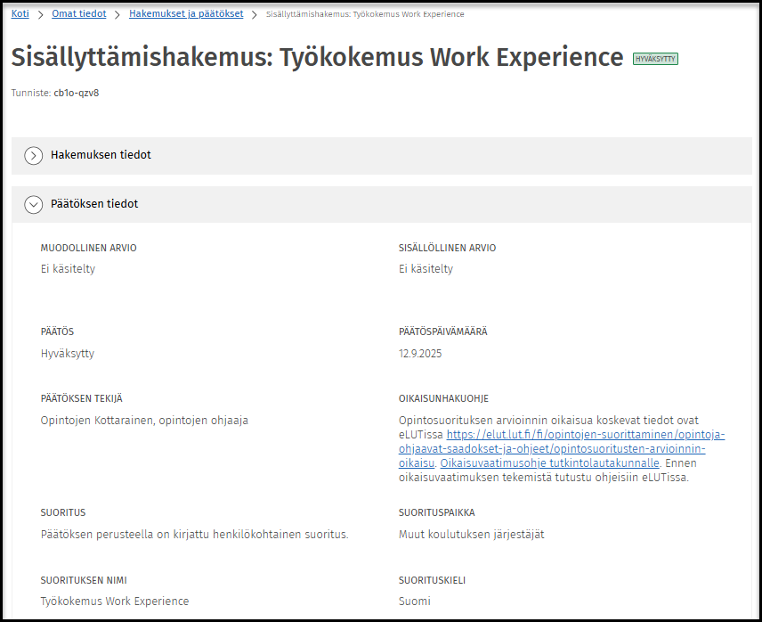Screen dimensions: 762x622
Task: Click the identifier cb1o-qzv8
Action: (77, 93)
